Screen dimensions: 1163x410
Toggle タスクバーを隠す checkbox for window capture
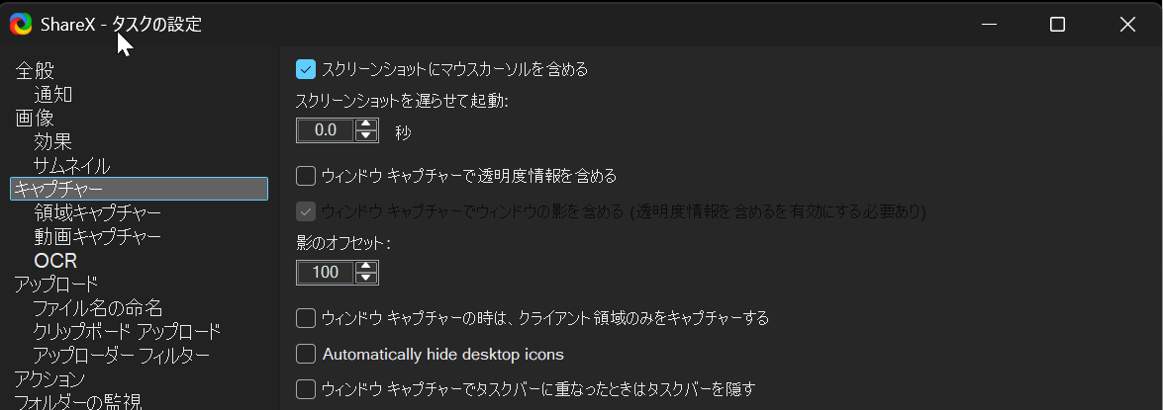pyautogui.click(x=306, y=388)
